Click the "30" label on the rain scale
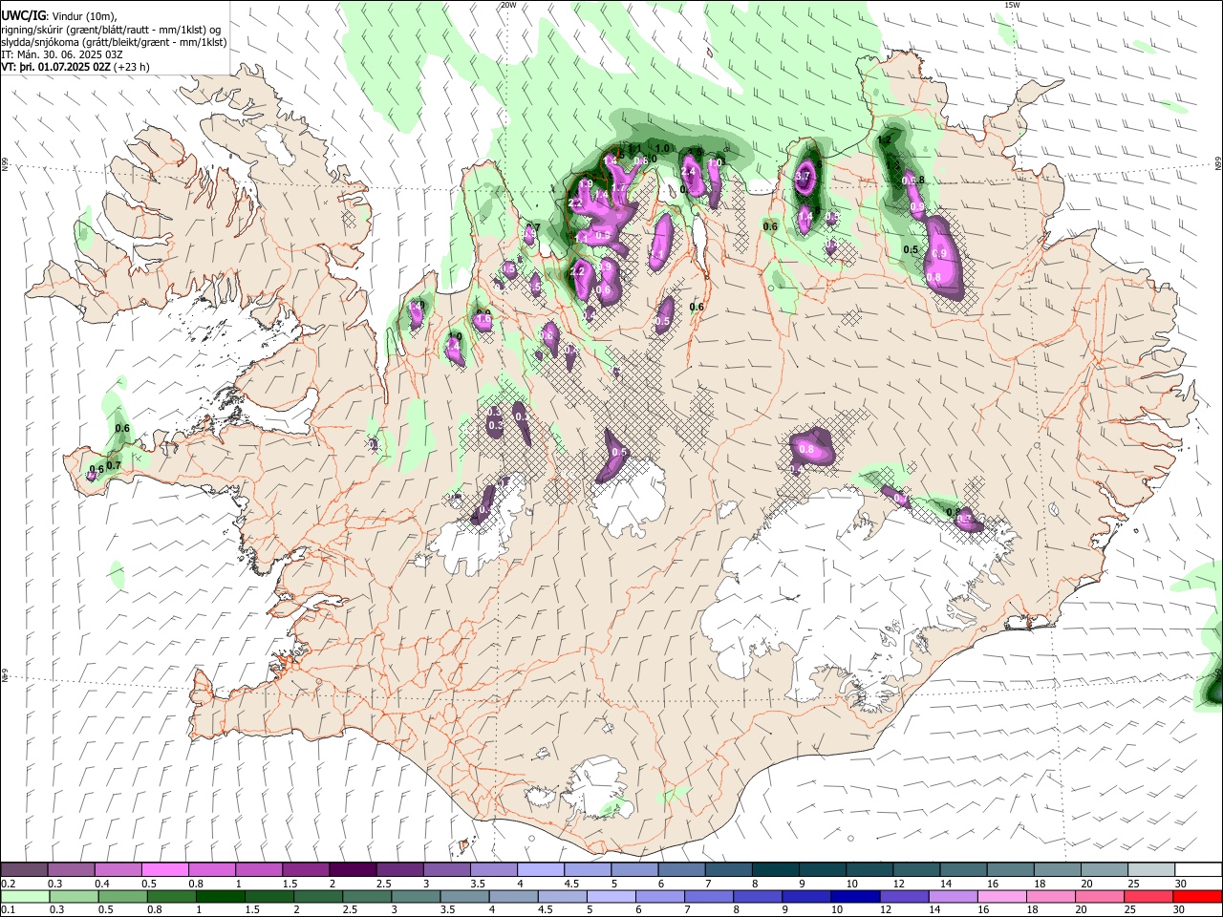The height and width of the screenshot is (917, 1223). point(1180,909)
